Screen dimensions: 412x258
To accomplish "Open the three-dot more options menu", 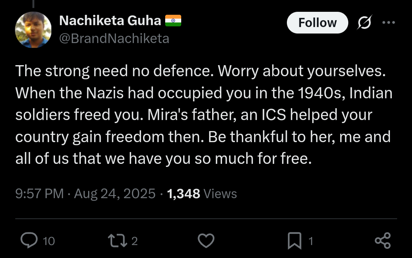I will tap(388, 23).
